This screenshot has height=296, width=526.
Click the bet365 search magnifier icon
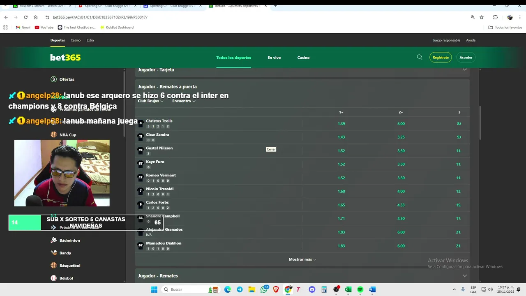pyautogui.click(x=420, y=57)
